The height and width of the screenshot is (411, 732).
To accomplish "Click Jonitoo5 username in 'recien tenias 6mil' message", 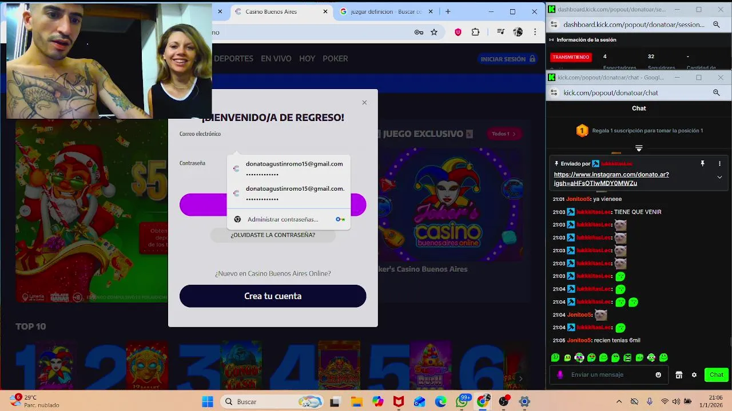I will (579, 341).
